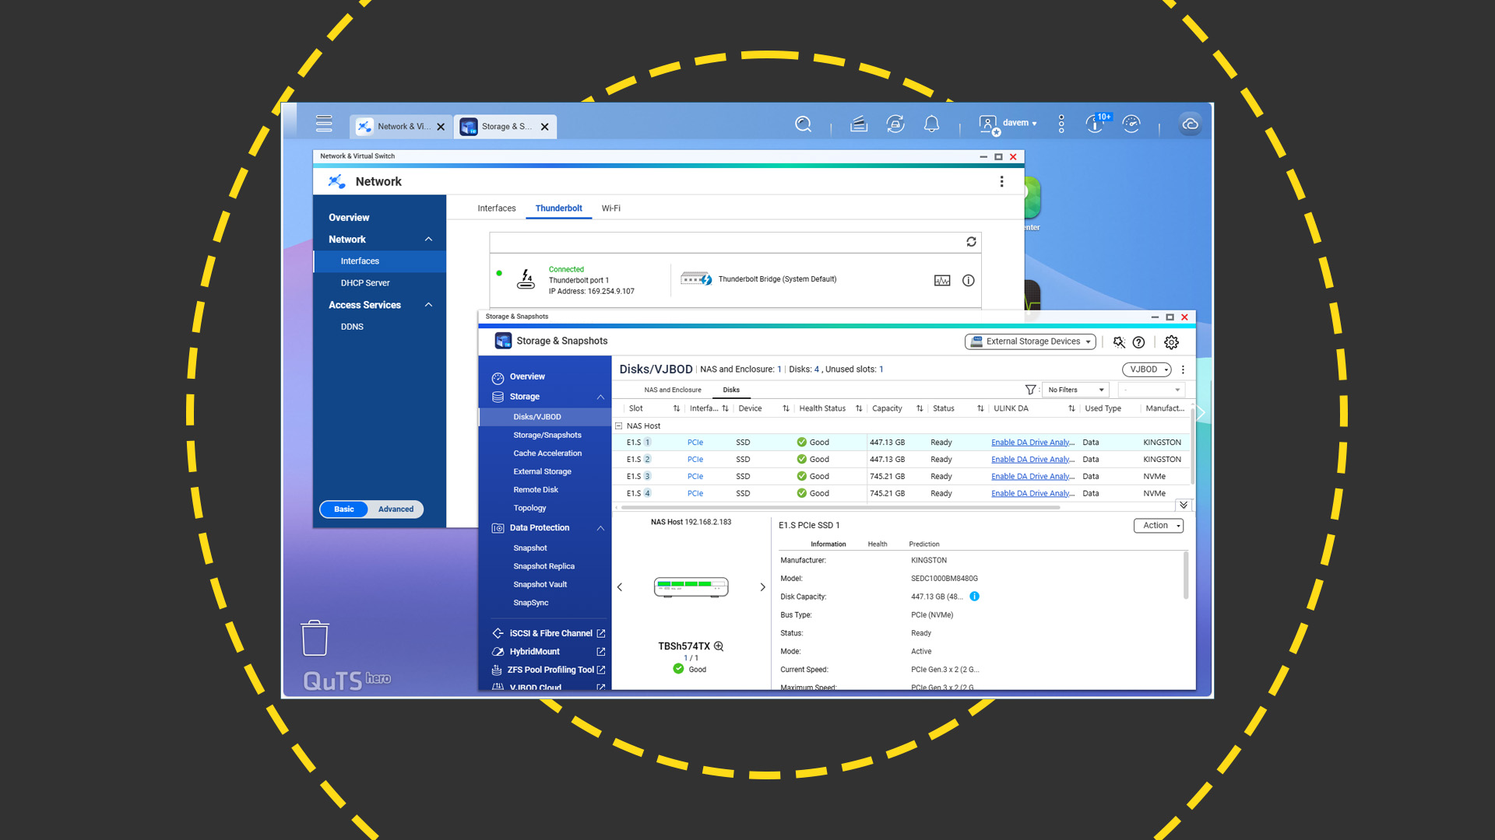This screenshot has width=1495, height=840.
Task: Open External Storage Devices dropdown
Action: click(1030, 341)
